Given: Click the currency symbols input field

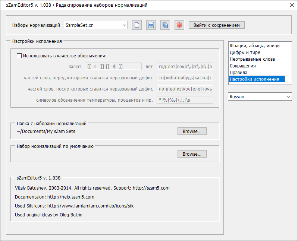Looking at the screenshot, I should [x=113, y=67].
